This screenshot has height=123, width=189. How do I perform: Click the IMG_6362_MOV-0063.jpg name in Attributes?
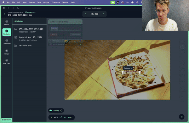31,29
